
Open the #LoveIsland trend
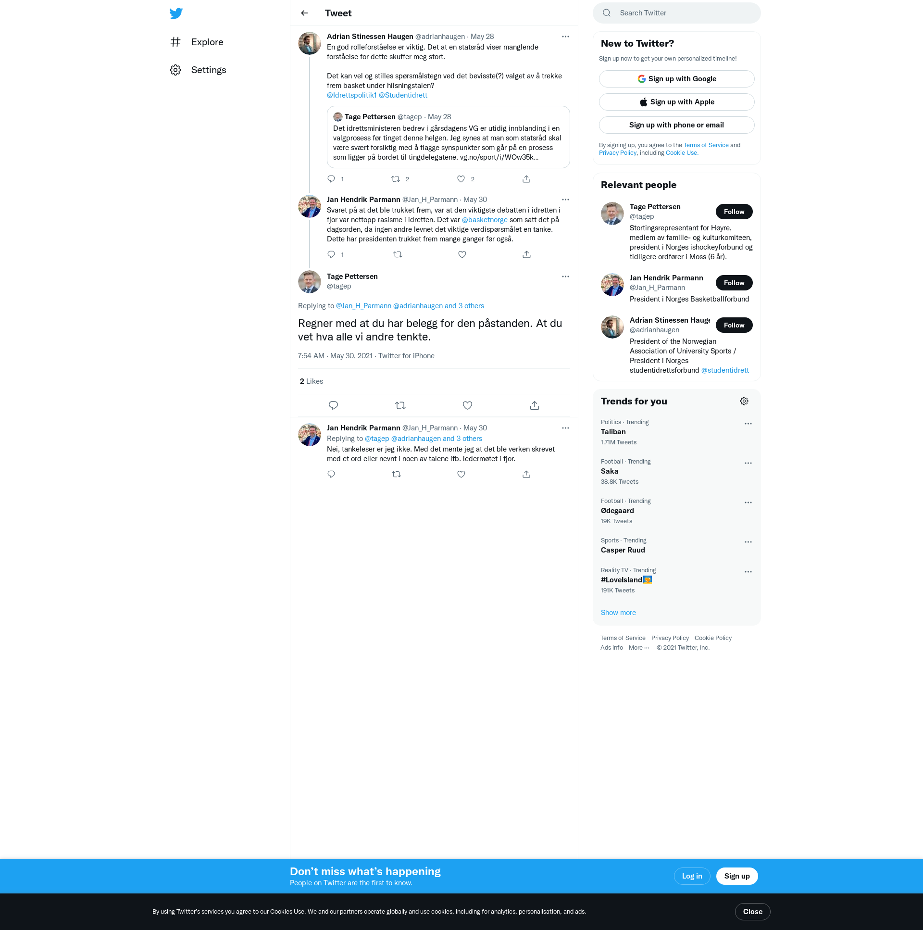coord(676,580)
